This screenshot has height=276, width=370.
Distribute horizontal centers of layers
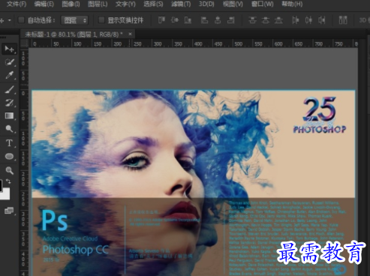coord(308,20)
